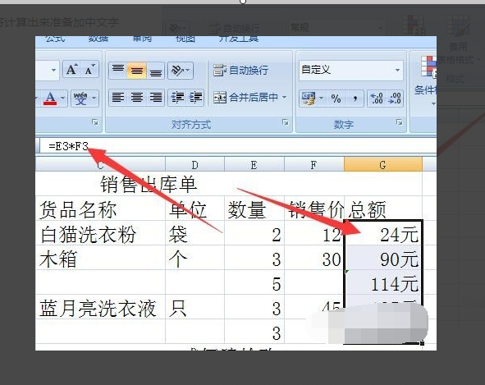Apply comma thousands separator style
Screen dimensions: 485x385
coord(355,99)
